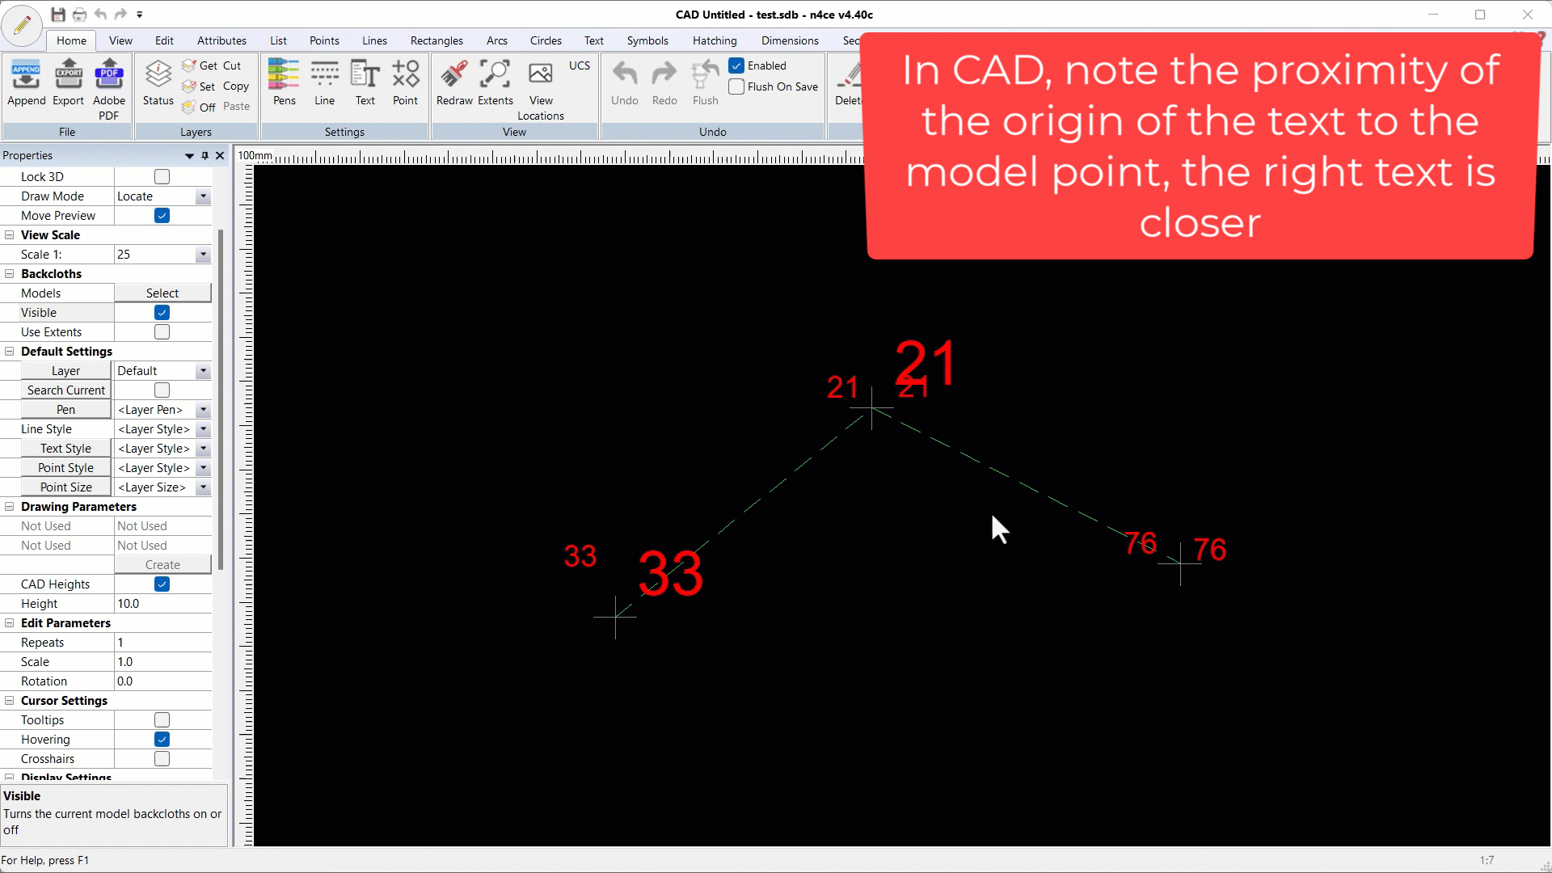Screen dimensions: 1552x873
Task: Collapse the Drawing Parameters section
Action: tap(9, 507)
